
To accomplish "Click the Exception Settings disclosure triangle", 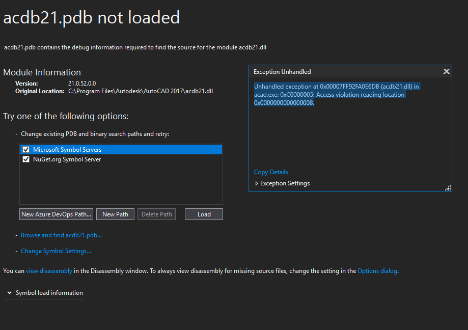I will [x=257, y=183].
